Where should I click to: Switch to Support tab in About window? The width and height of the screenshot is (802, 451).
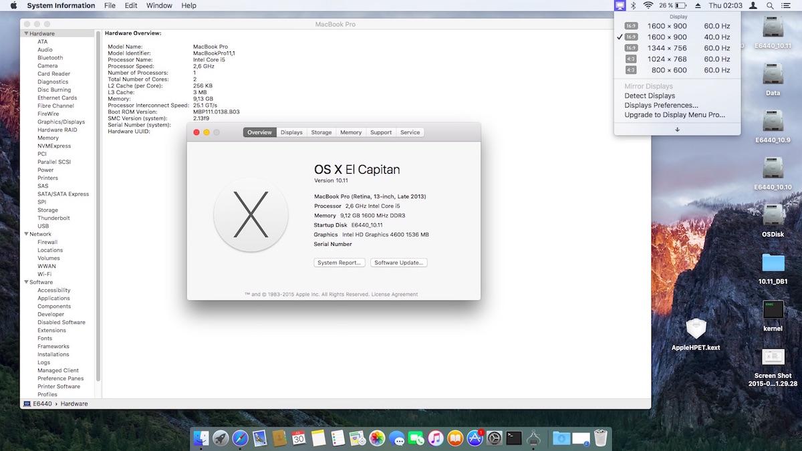(x=381, y=132)
